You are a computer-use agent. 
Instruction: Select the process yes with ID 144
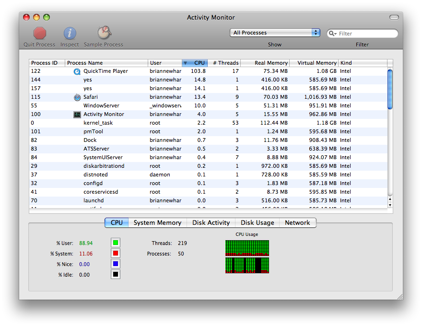pos(208,80)
